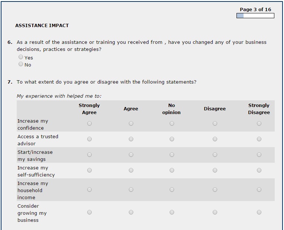284x230 pixels.
Task: Click the Page 3 of 16 indicator text
Action: [x=255, y=10]
